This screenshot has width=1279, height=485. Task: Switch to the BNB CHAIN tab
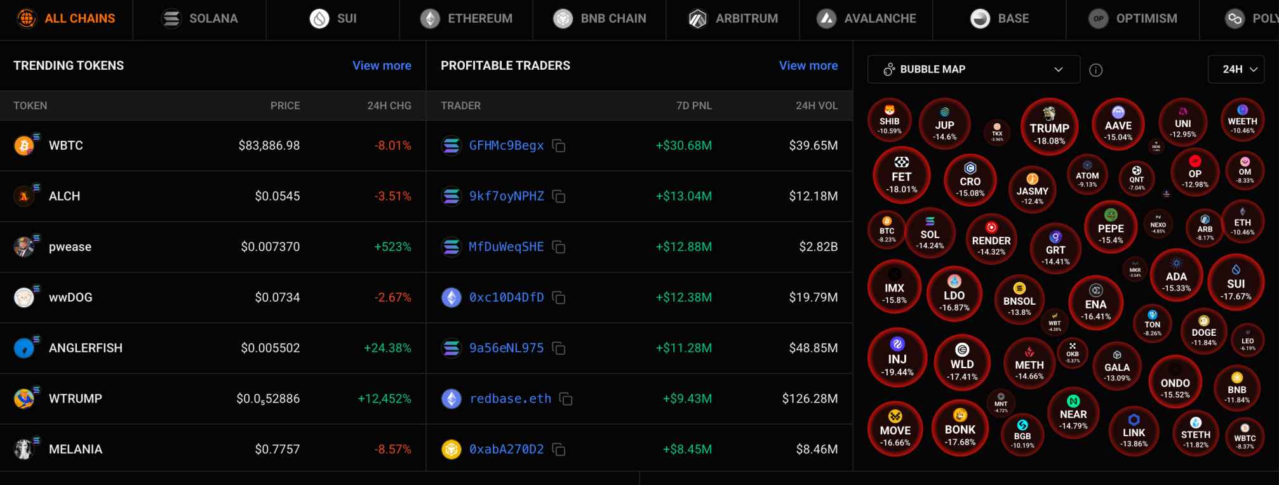click(599, 19)
